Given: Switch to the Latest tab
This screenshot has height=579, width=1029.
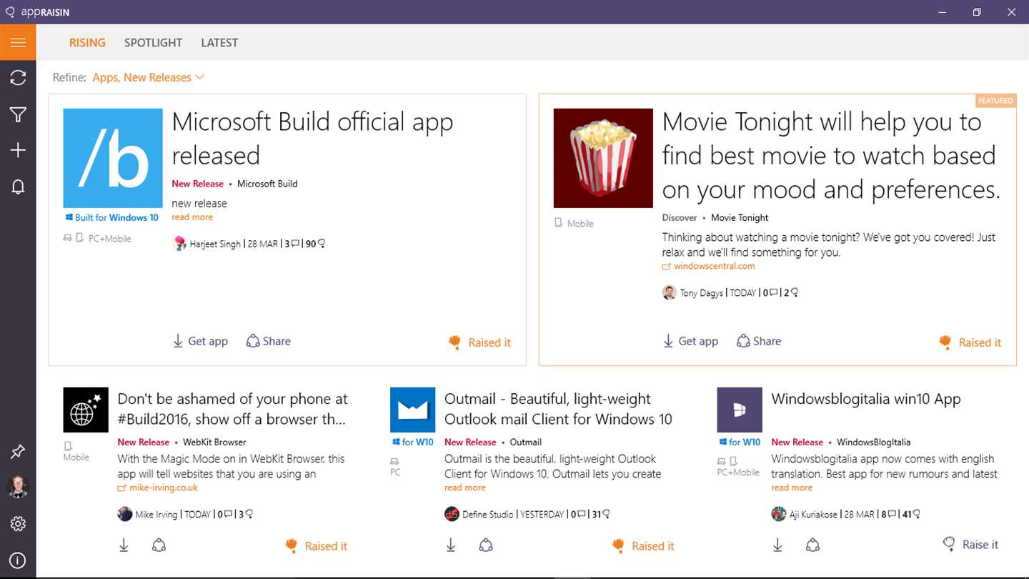Looking at the screenshot, I should click(x=219, y=43).
